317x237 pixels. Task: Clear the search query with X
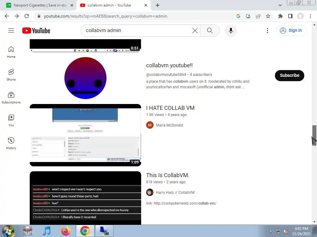point(195,31)
